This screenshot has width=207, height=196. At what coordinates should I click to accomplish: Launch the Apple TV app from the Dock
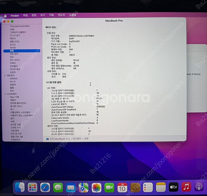click(173, 187)
